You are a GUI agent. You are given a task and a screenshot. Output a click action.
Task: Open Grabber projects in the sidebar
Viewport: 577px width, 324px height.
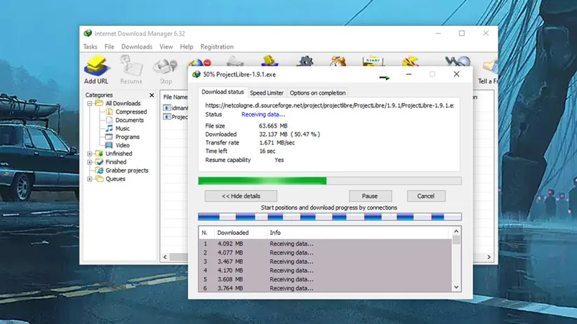tap(126, 170)
